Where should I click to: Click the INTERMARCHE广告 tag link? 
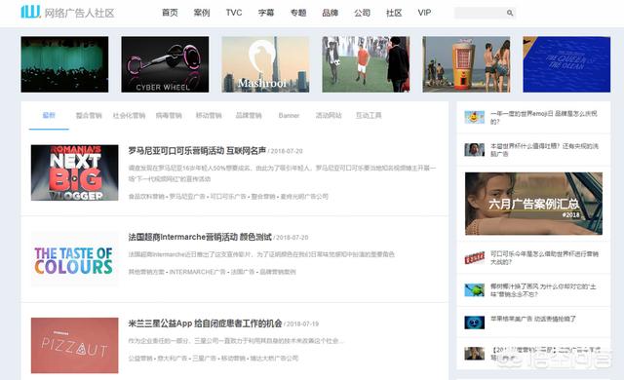[197, 272]
